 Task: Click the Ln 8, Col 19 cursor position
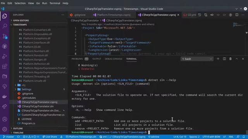point(180,137)
